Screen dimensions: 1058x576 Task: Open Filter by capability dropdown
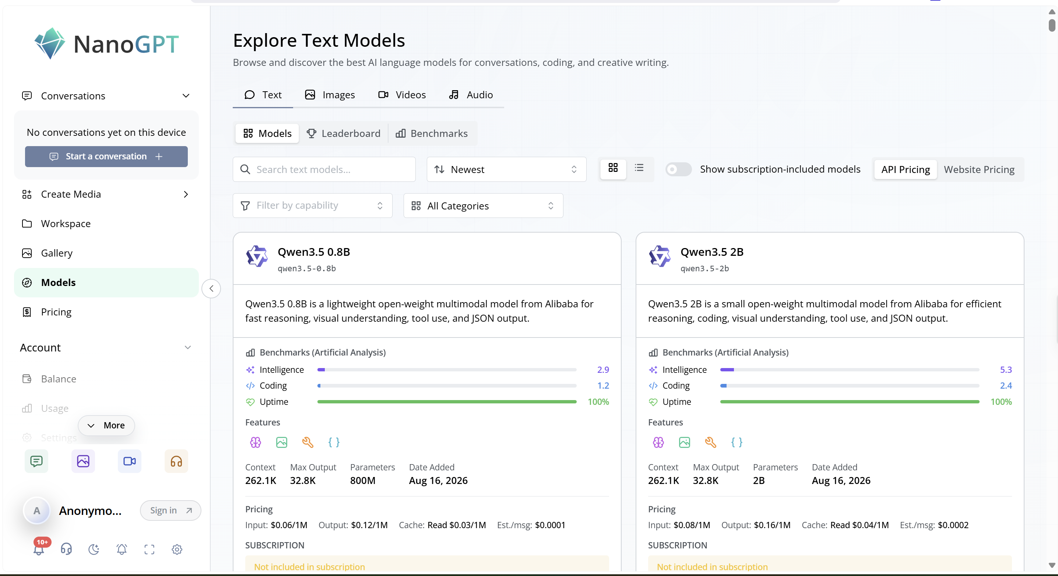pyautogui.click(x=313, y=205)
